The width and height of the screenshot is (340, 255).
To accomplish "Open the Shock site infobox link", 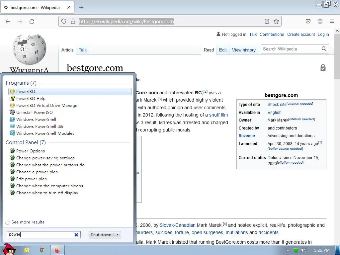I will [x=277, y=105].
